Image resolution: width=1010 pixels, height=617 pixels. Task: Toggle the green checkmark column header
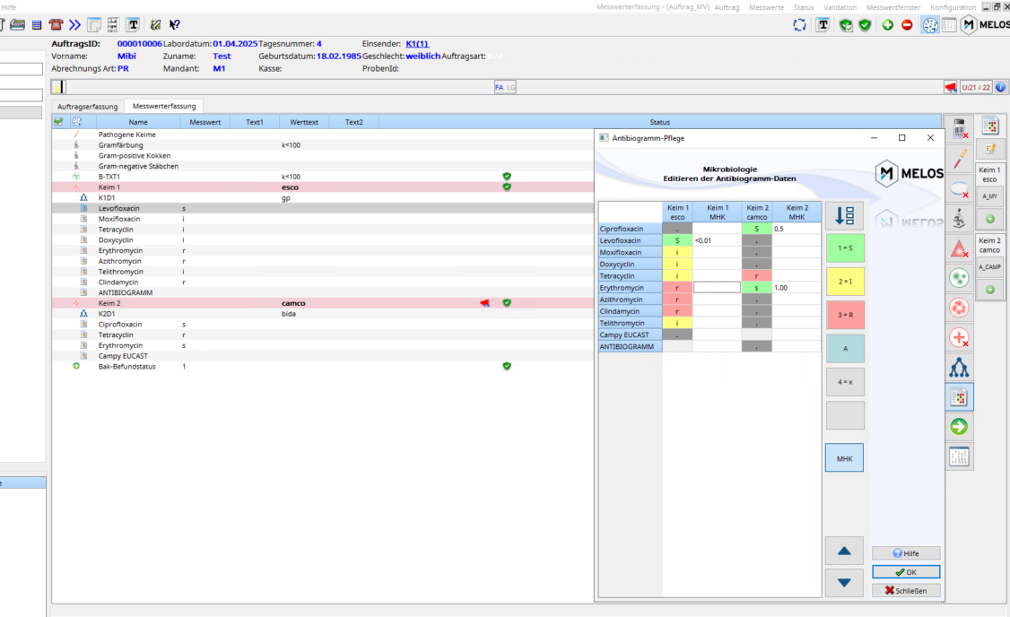pos(58,122)
